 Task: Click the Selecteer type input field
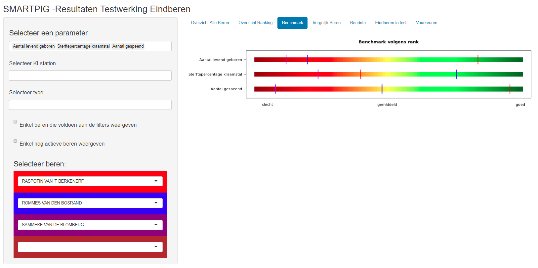90,105
